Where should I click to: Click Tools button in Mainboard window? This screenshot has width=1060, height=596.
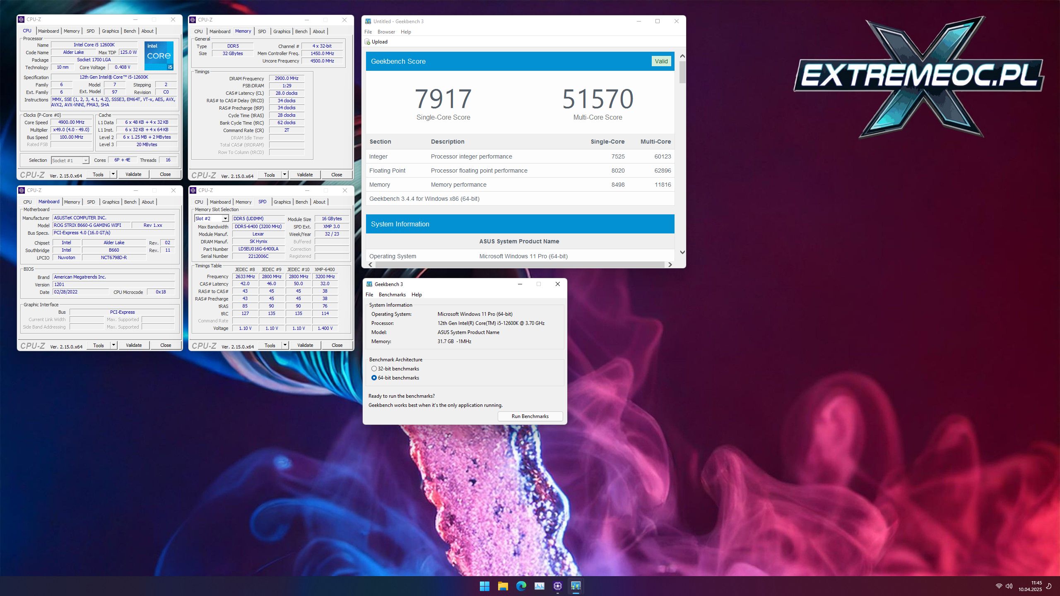pos(99,345)
